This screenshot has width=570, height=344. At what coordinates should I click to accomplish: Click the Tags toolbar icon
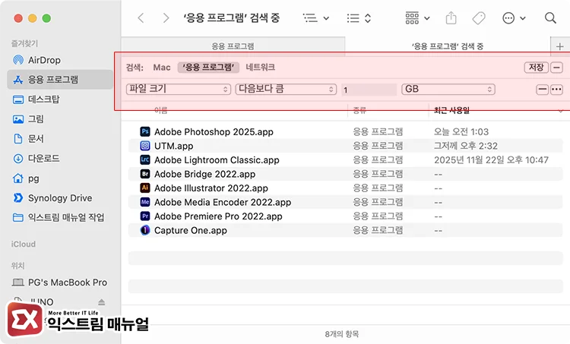(x=479, y=17)
